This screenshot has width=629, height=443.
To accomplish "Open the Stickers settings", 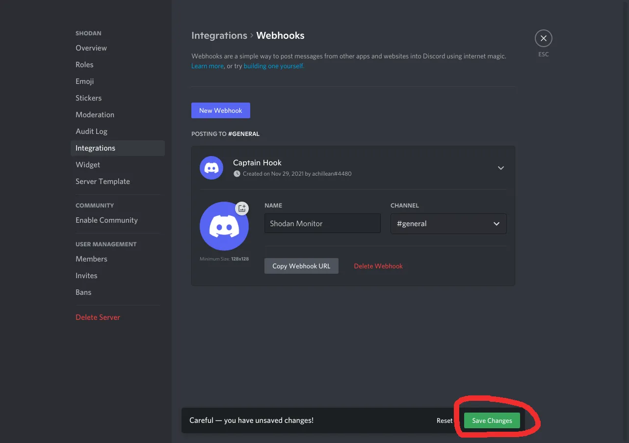I will point(88,98).
